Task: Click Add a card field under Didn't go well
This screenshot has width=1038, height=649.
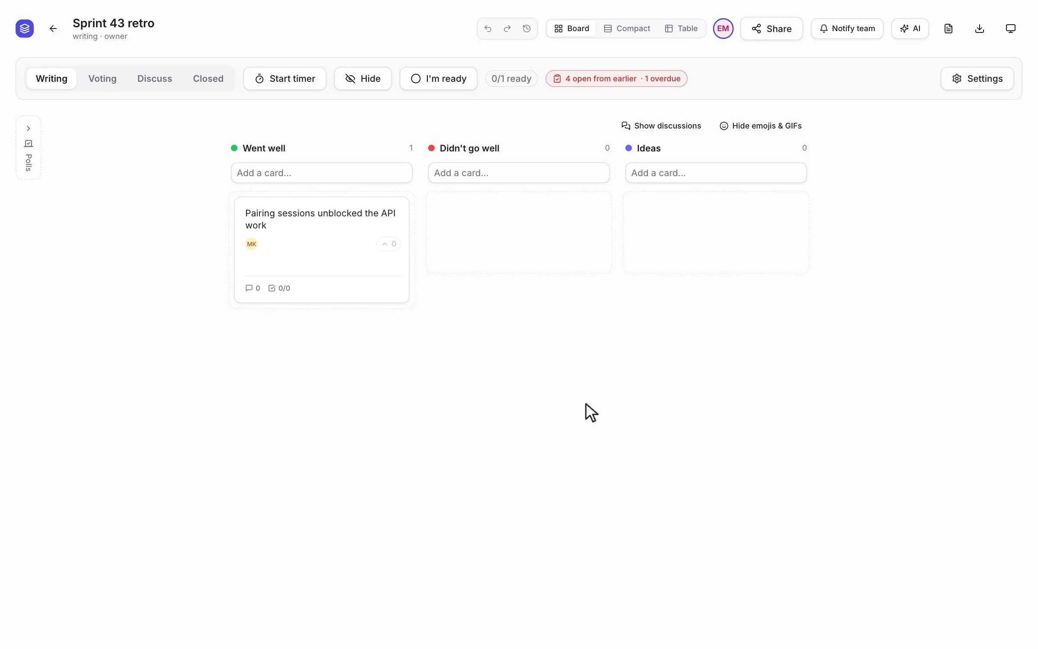Action: point(519,173)
